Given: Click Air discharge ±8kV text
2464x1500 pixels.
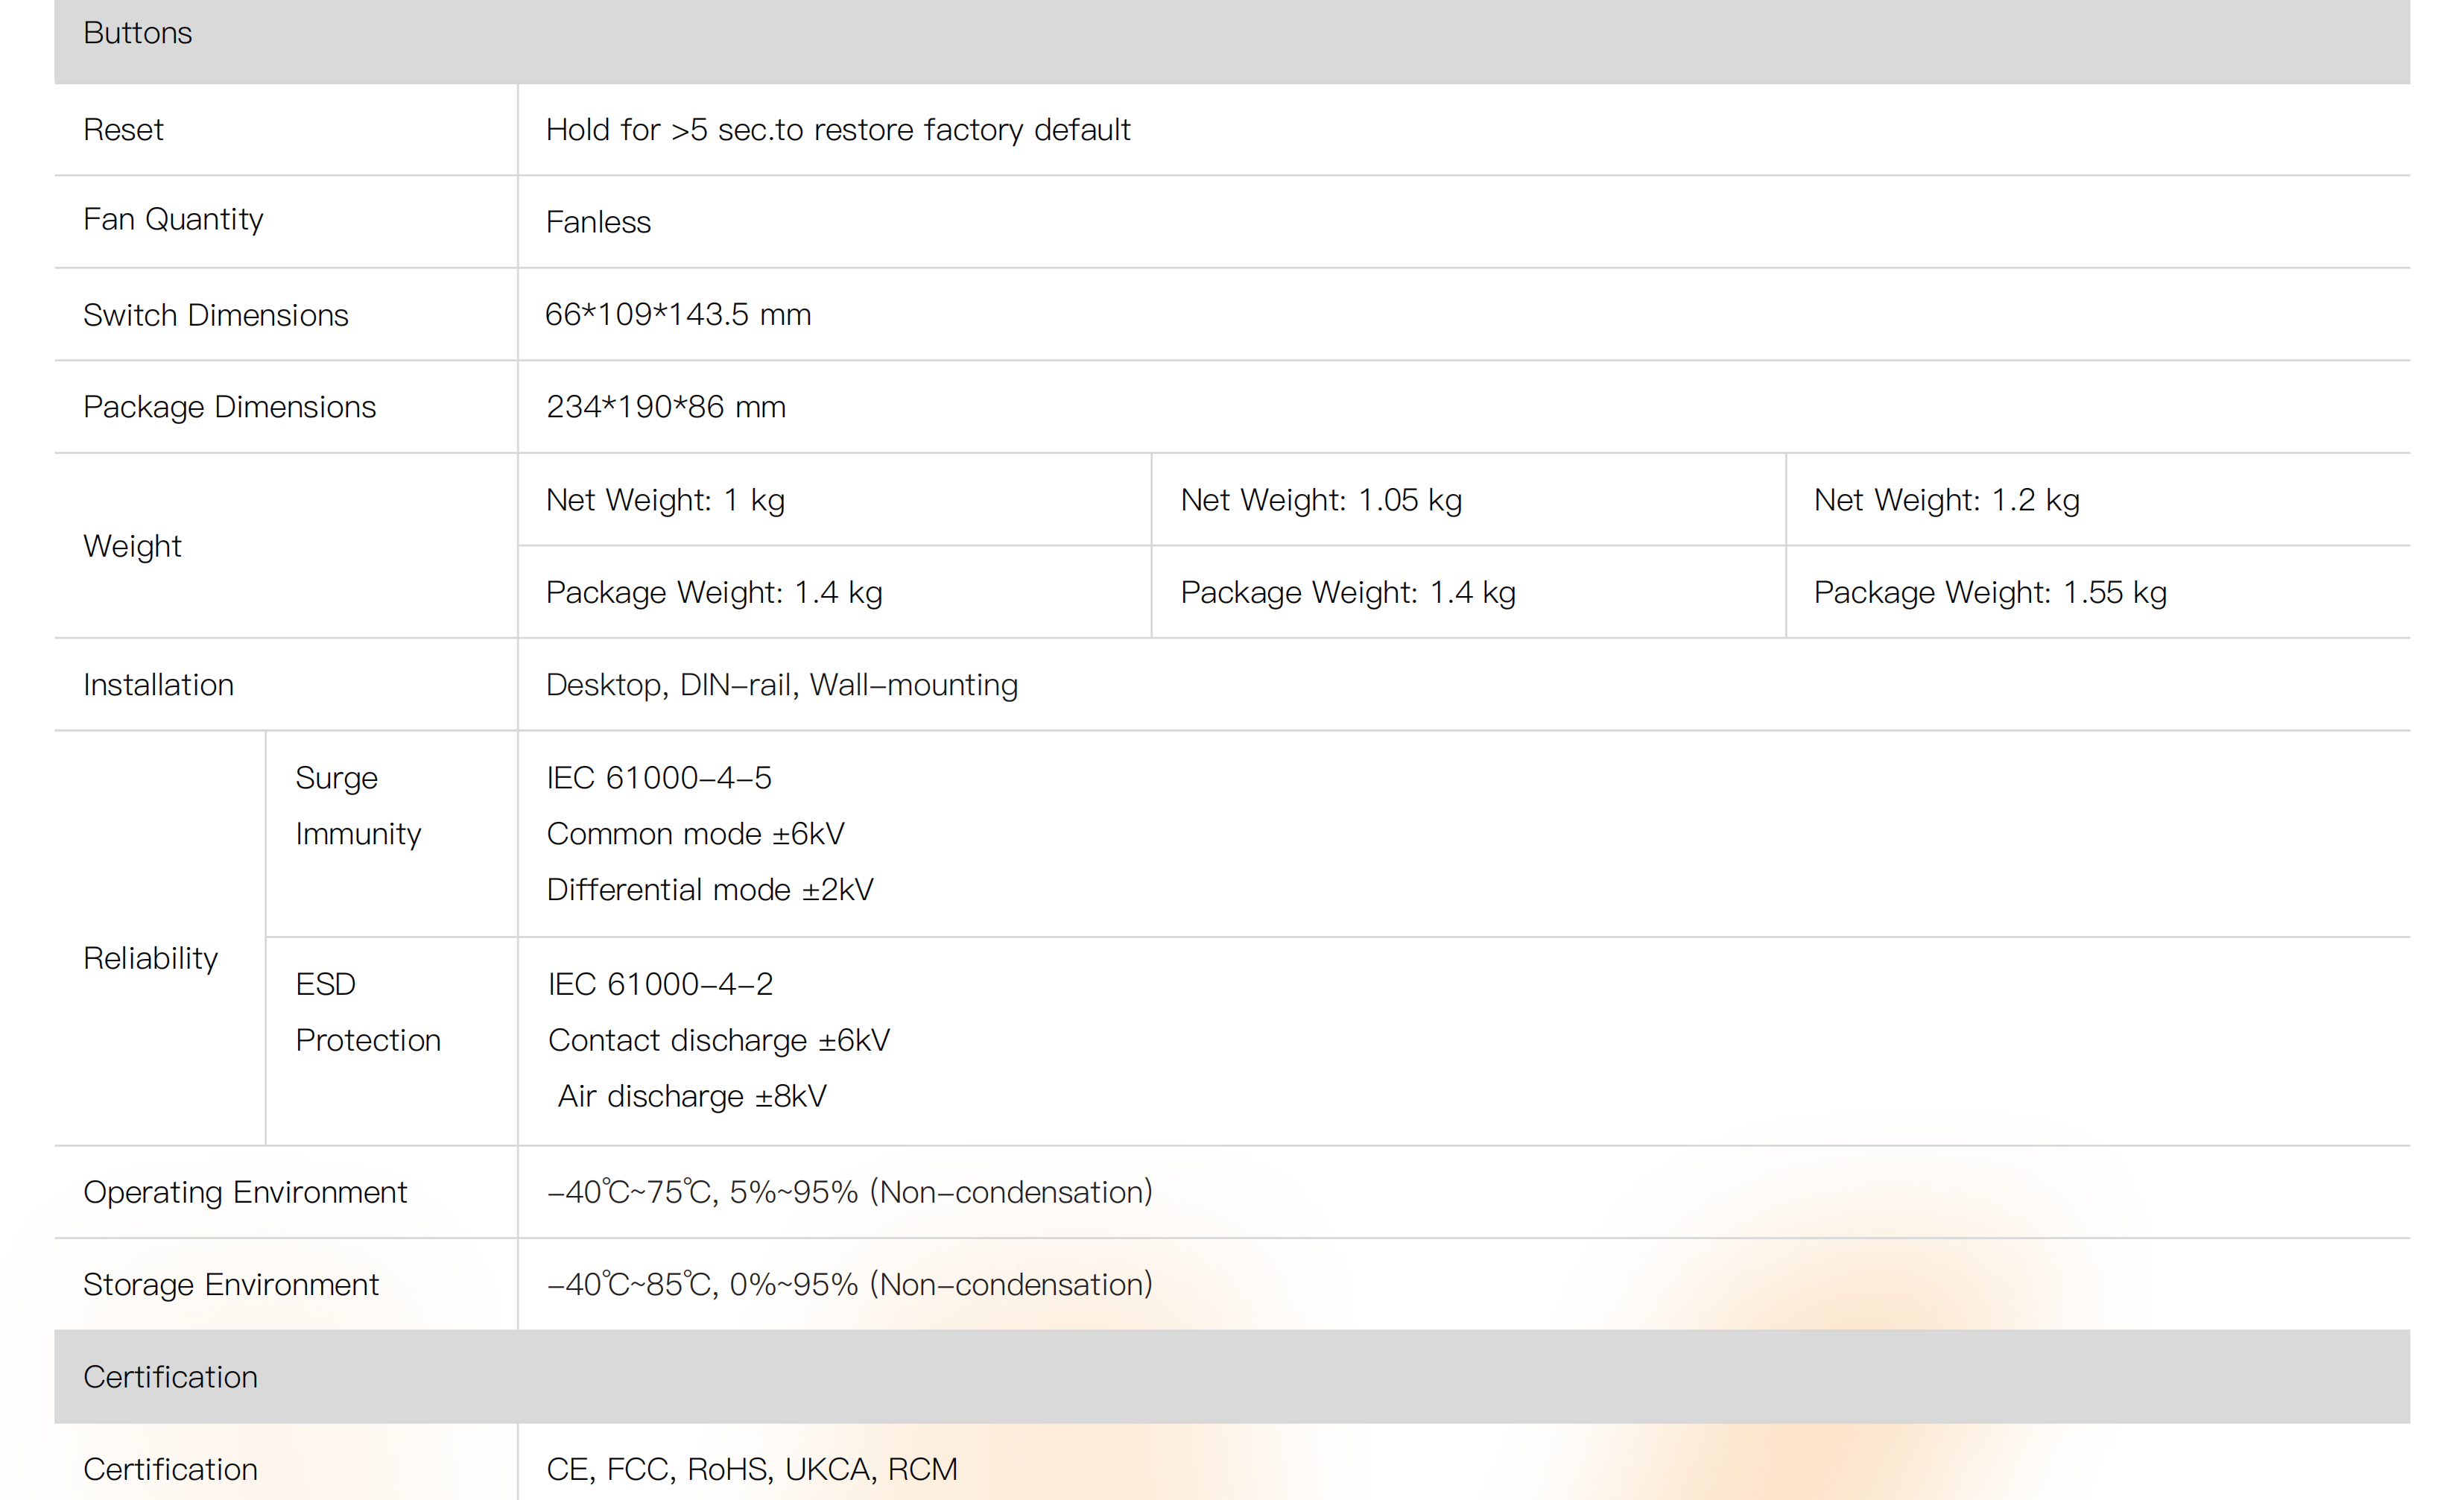Looking at the screenshot, I should [691, 1096].
